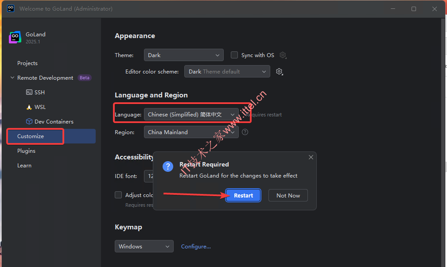Screen dimensions: 447x267
Task: Click the WSL penguin icon
Action: (x=29, y=107)
